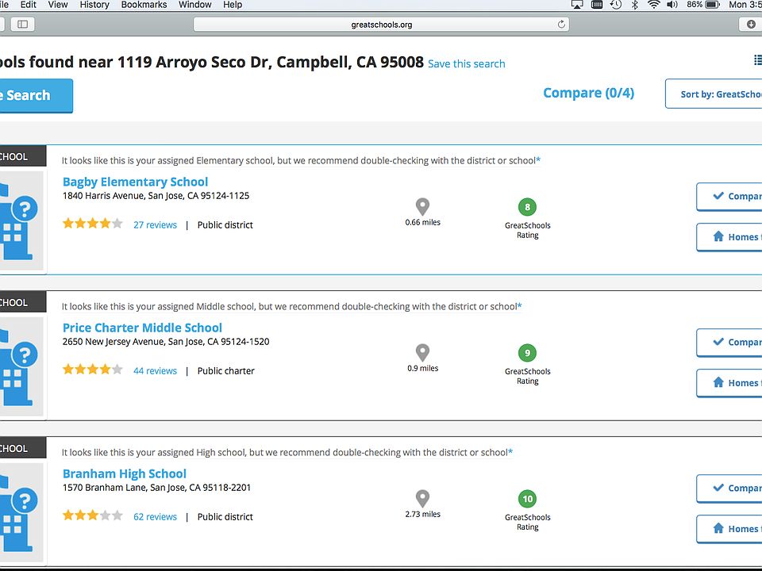Click the Public charter label
The image size is (762, 571).
pos(226,371)
